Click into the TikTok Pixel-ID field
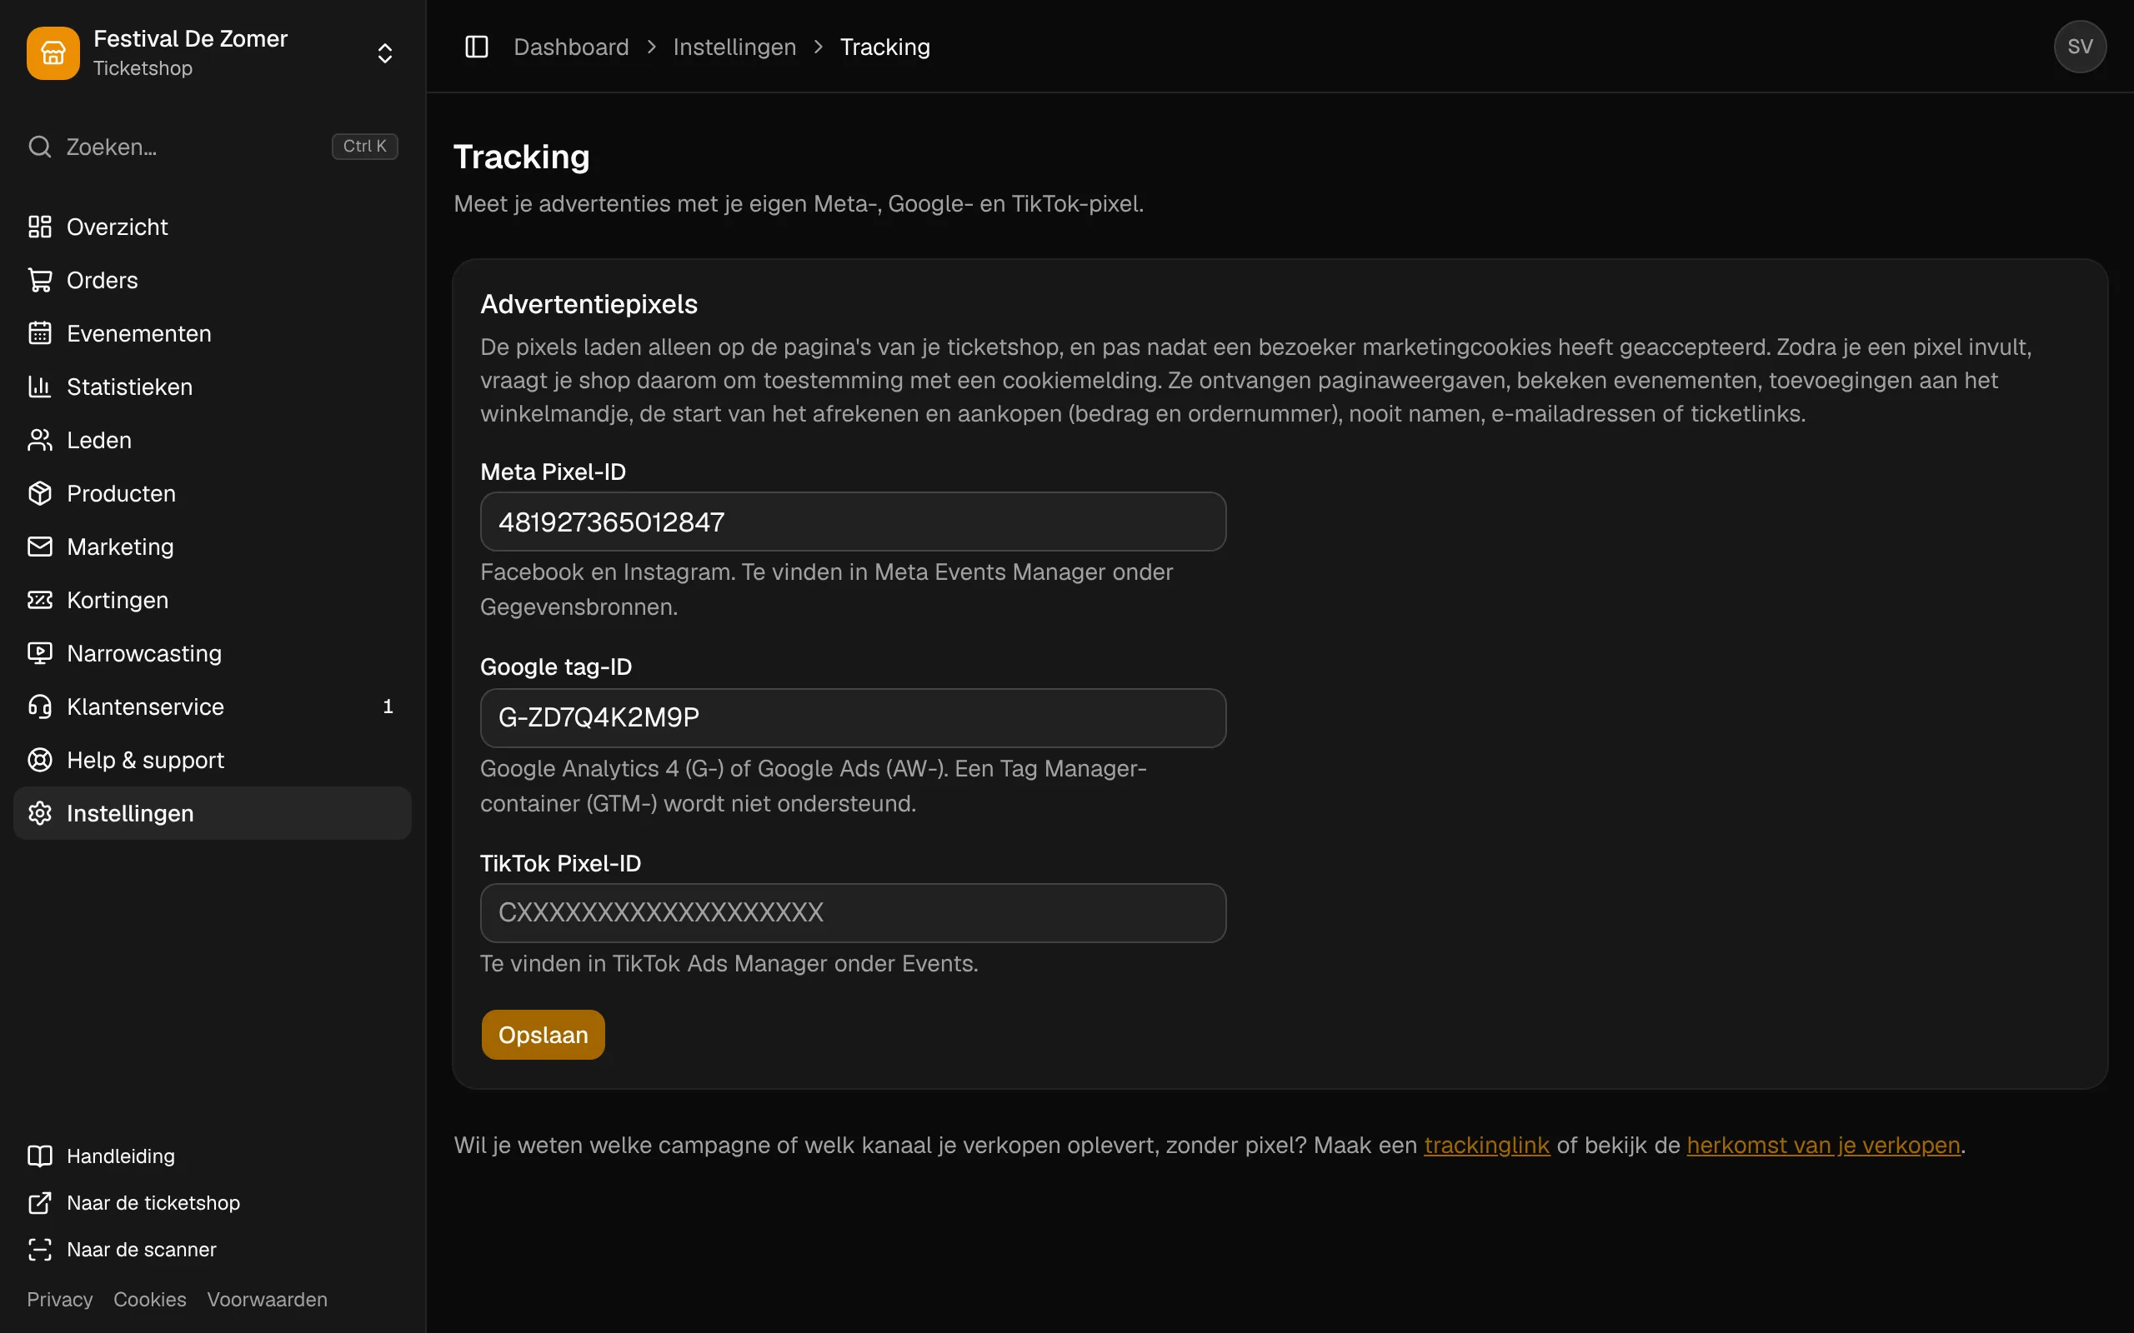The height and width of the screenshot is (1333, 2134). 853,912
